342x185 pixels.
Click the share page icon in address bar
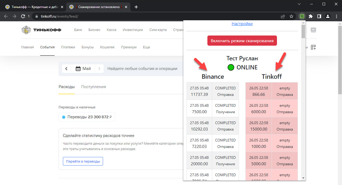[x=283, y=16]
